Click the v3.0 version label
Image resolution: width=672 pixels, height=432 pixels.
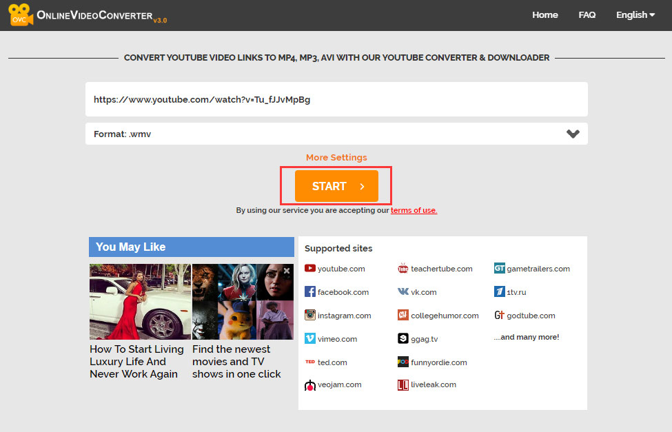point(160,21)
